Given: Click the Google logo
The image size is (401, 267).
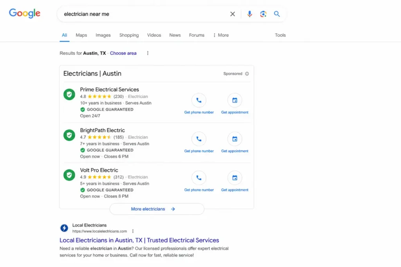Looking at the screenshot, I should click(25, 13).
